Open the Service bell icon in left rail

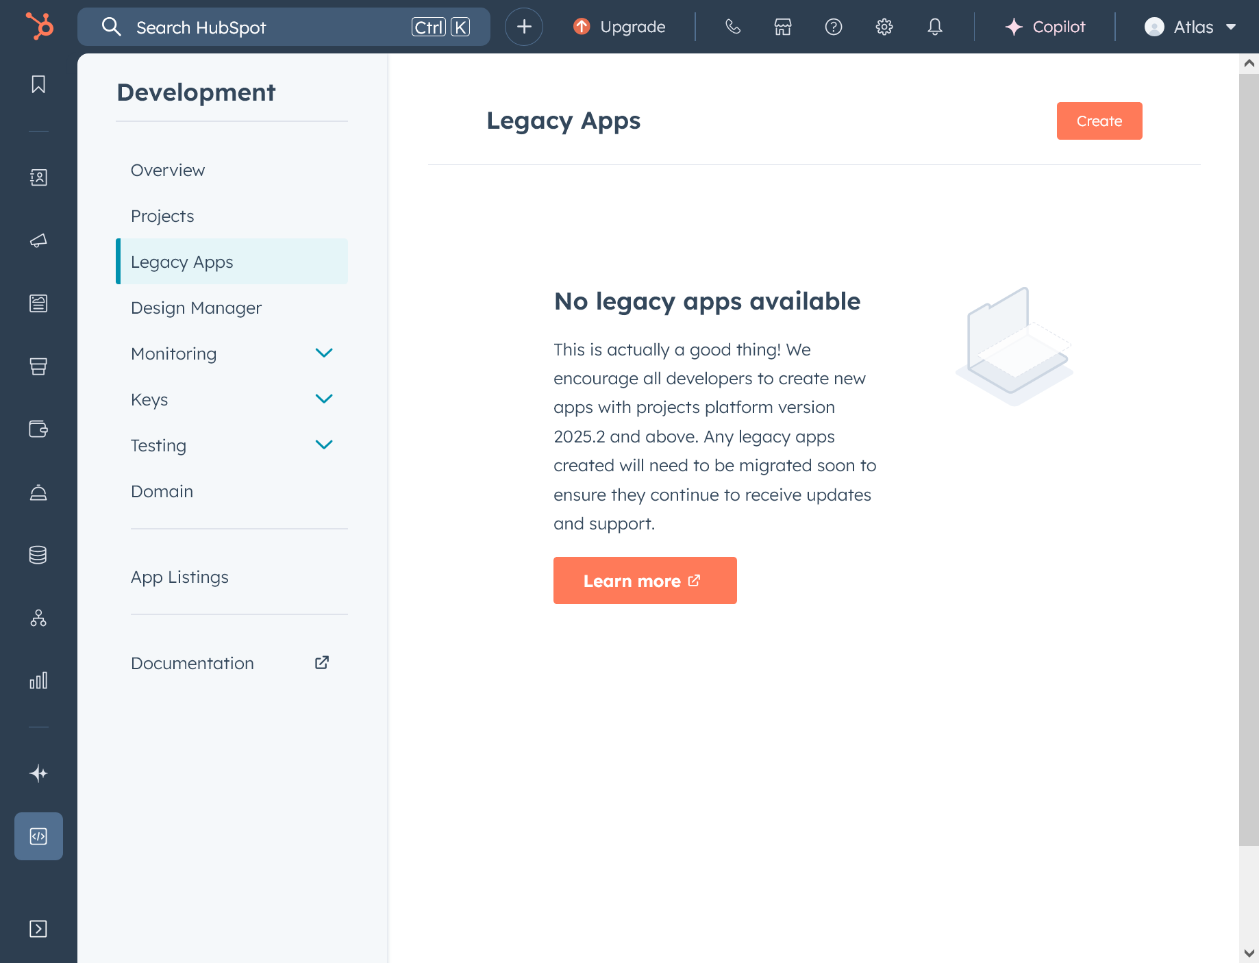click(38, 492)
